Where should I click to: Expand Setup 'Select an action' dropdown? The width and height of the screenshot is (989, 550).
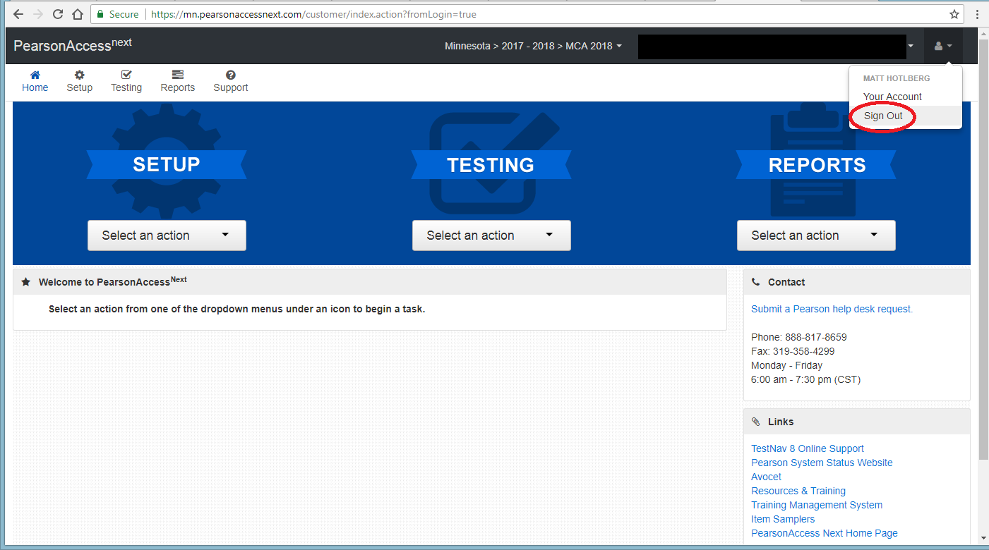point(167,236)
